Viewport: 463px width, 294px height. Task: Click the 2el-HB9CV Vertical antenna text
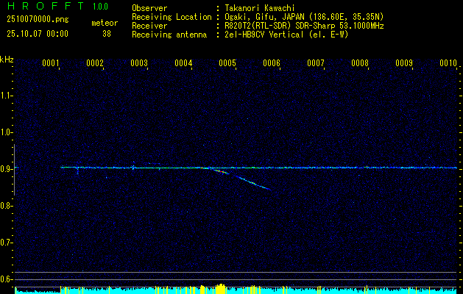coord(286,35)
